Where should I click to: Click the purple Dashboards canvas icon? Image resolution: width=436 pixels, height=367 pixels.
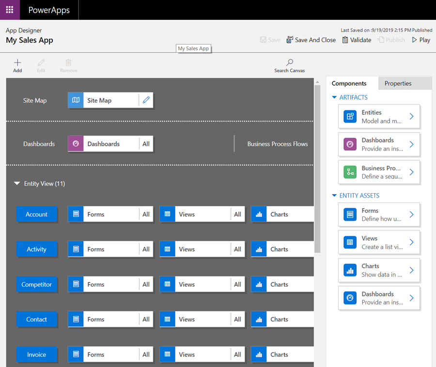[x=76, y=144]
